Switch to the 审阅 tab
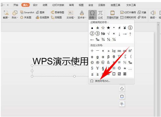This screenshot has height=117, width=161. (71, 5)
